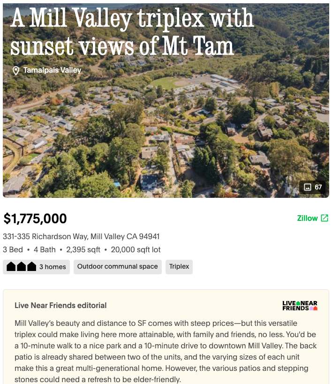Open the Zillow listing link
The image size is (332, 384).
(x=308, y=218)
